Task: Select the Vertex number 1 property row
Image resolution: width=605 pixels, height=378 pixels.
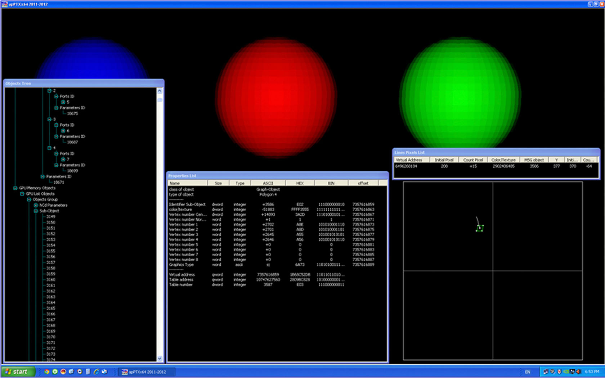Action: [x=183, y=225]
